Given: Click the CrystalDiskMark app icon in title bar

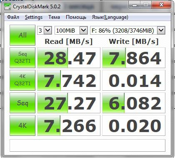Looking at the screenshot, I should 7,6.
